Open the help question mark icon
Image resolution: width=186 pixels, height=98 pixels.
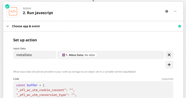coord(167,11)
